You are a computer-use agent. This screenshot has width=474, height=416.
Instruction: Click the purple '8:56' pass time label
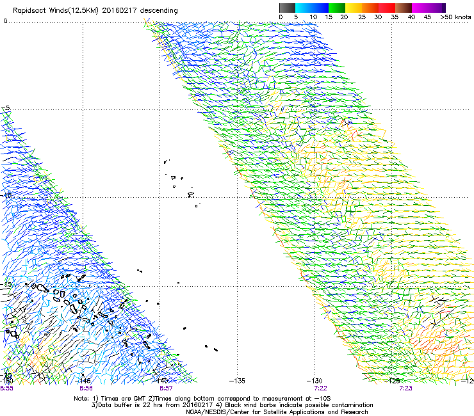86,388
